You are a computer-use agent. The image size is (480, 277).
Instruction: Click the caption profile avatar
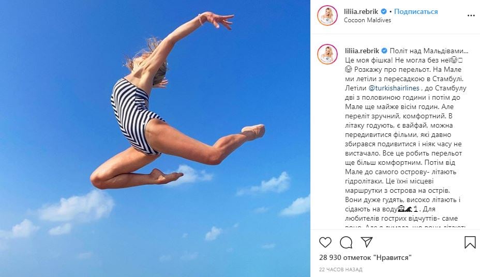[x=327, y=54]
